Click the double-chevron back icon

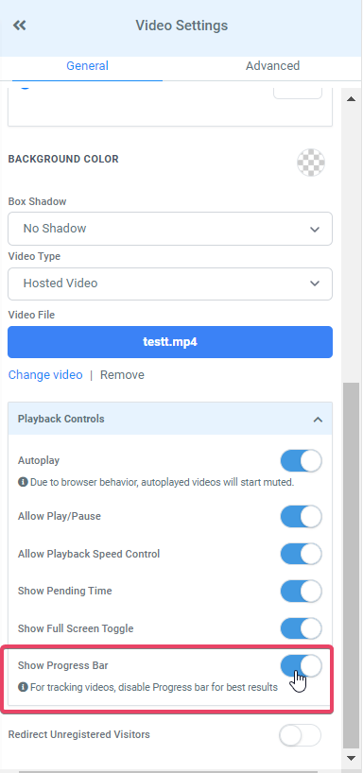pos(19,26)
